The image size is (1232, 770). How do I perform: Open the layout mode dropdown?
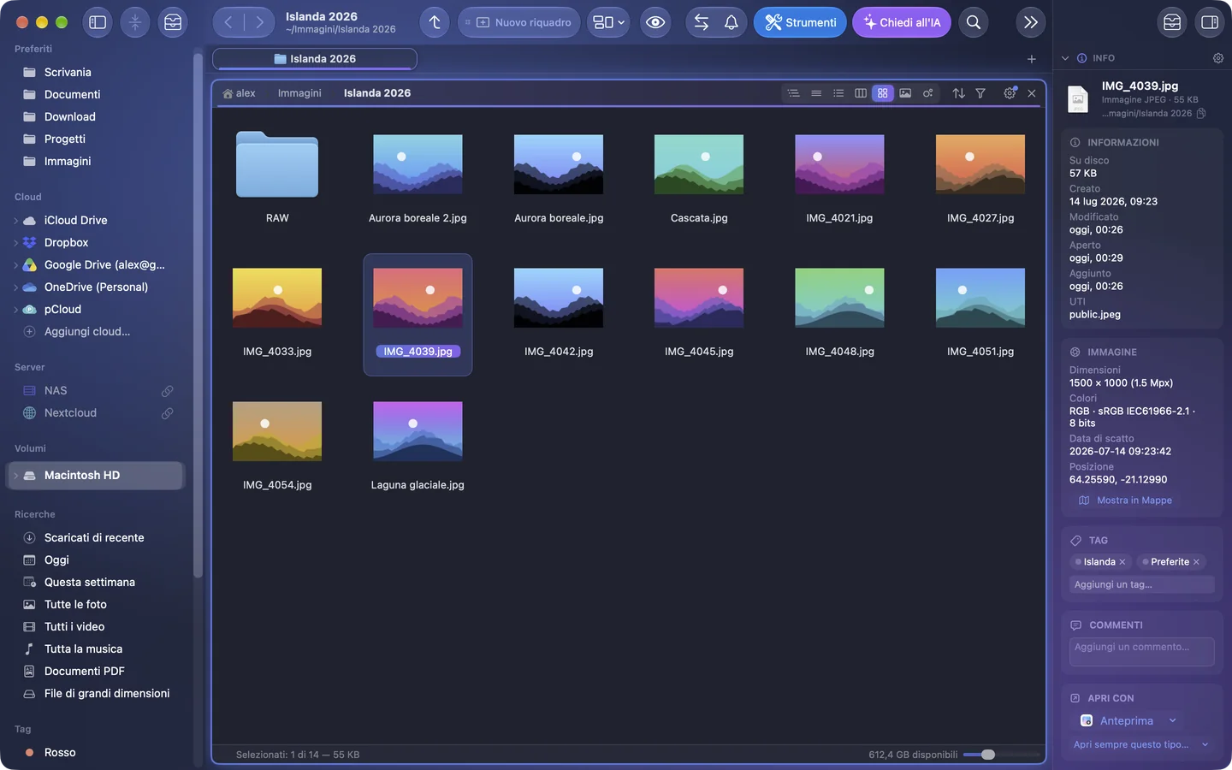609,22
